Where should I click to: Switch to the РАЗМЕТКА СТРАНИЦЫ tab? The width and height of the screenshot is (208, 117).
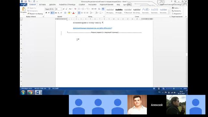(x=67, y=5)
